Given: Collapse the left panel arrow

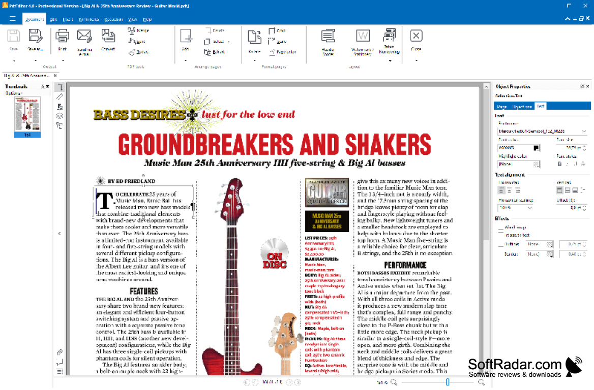Looking at the screenshot, I should (60, 234).
